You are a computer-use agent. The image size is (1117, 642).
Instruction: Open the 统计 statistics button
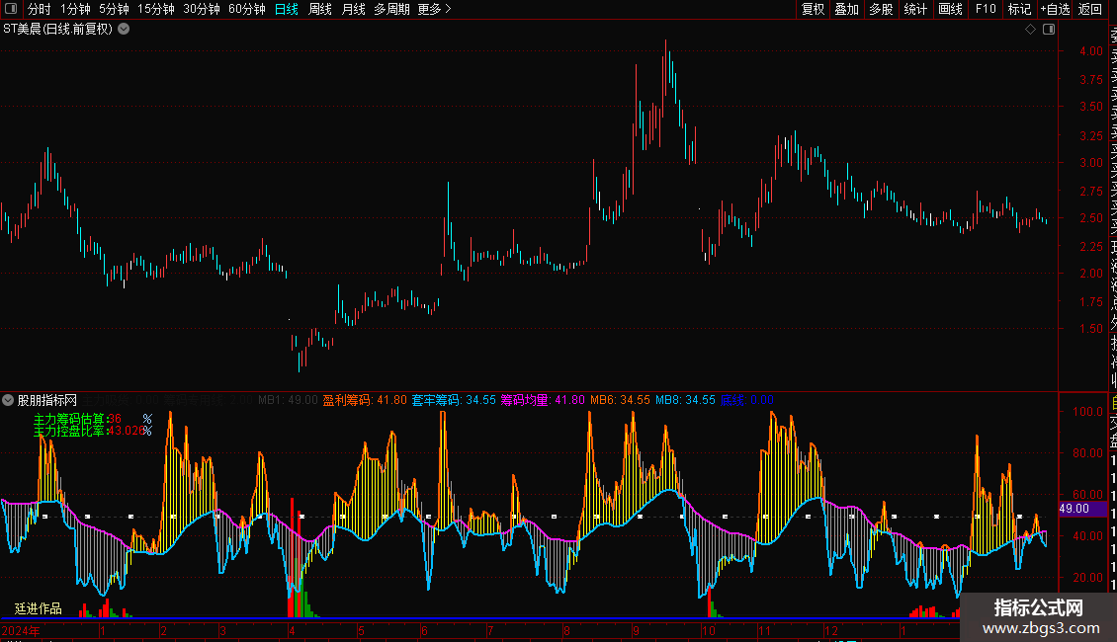915,9
